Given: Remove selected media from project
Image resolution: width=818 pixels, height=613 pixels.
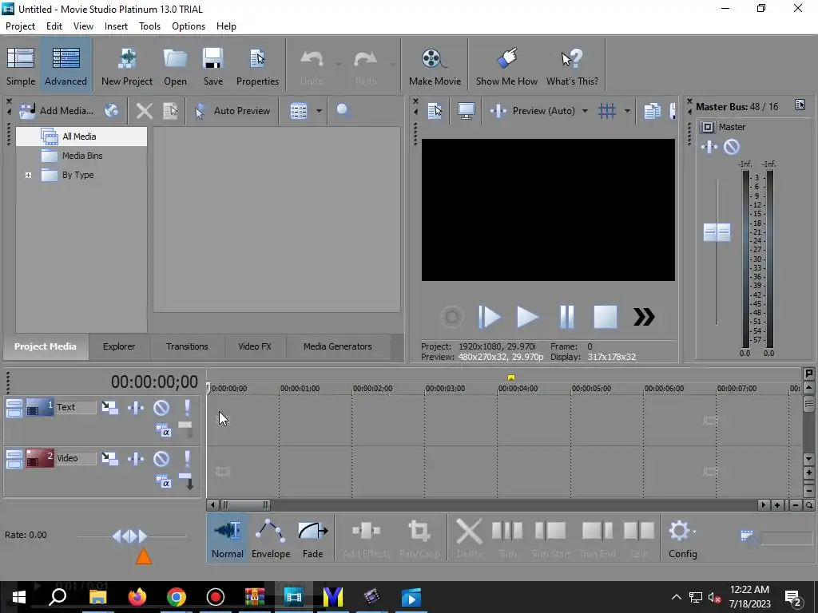Looking at the screenshot, I should (145, 110).
